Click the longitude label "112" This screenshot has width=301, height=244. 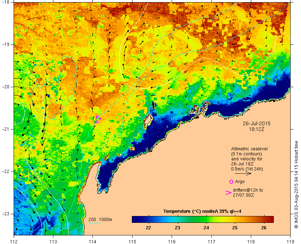[x=14, y=241]
